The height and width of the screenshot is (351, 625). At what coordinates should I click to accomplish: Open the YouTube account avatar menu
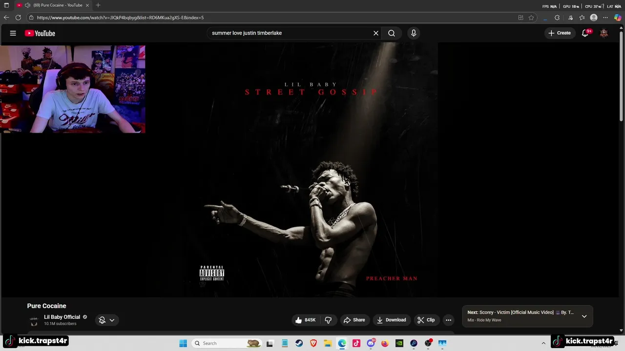point(604,33)
